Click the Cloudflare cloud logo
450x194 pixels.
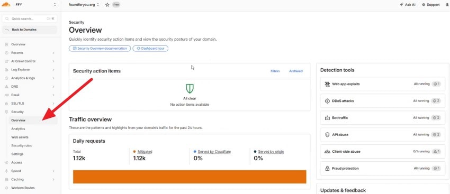[6, 4]
